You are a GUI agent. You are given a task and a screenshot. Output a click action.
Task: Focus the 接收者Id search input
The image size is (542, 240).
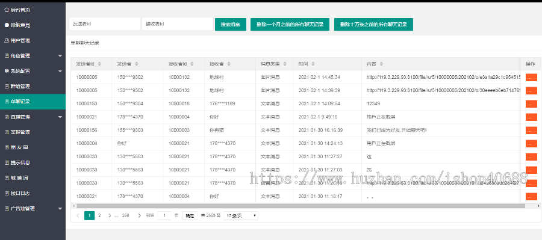178,24
